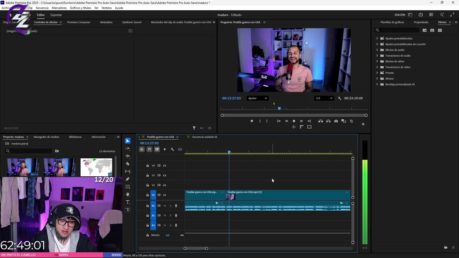Go to Out point in Program monitor
Image resolution: width=459 pixels, height=258 pixels.
tap(309, 121)
